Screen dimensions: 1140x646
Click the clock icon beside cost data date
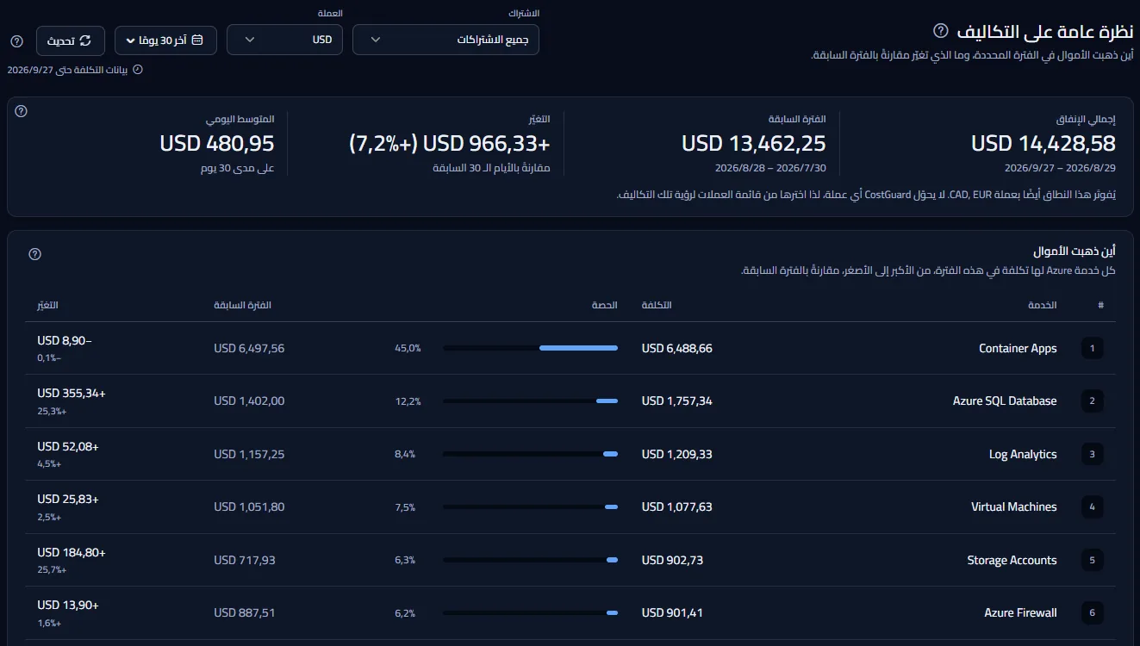click(138, 70)
